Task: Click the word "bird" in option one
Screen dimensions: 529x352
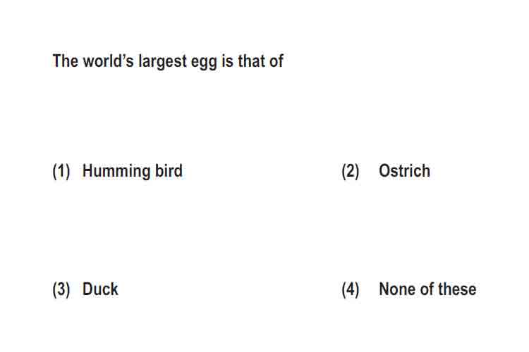Action: [169, 171]
